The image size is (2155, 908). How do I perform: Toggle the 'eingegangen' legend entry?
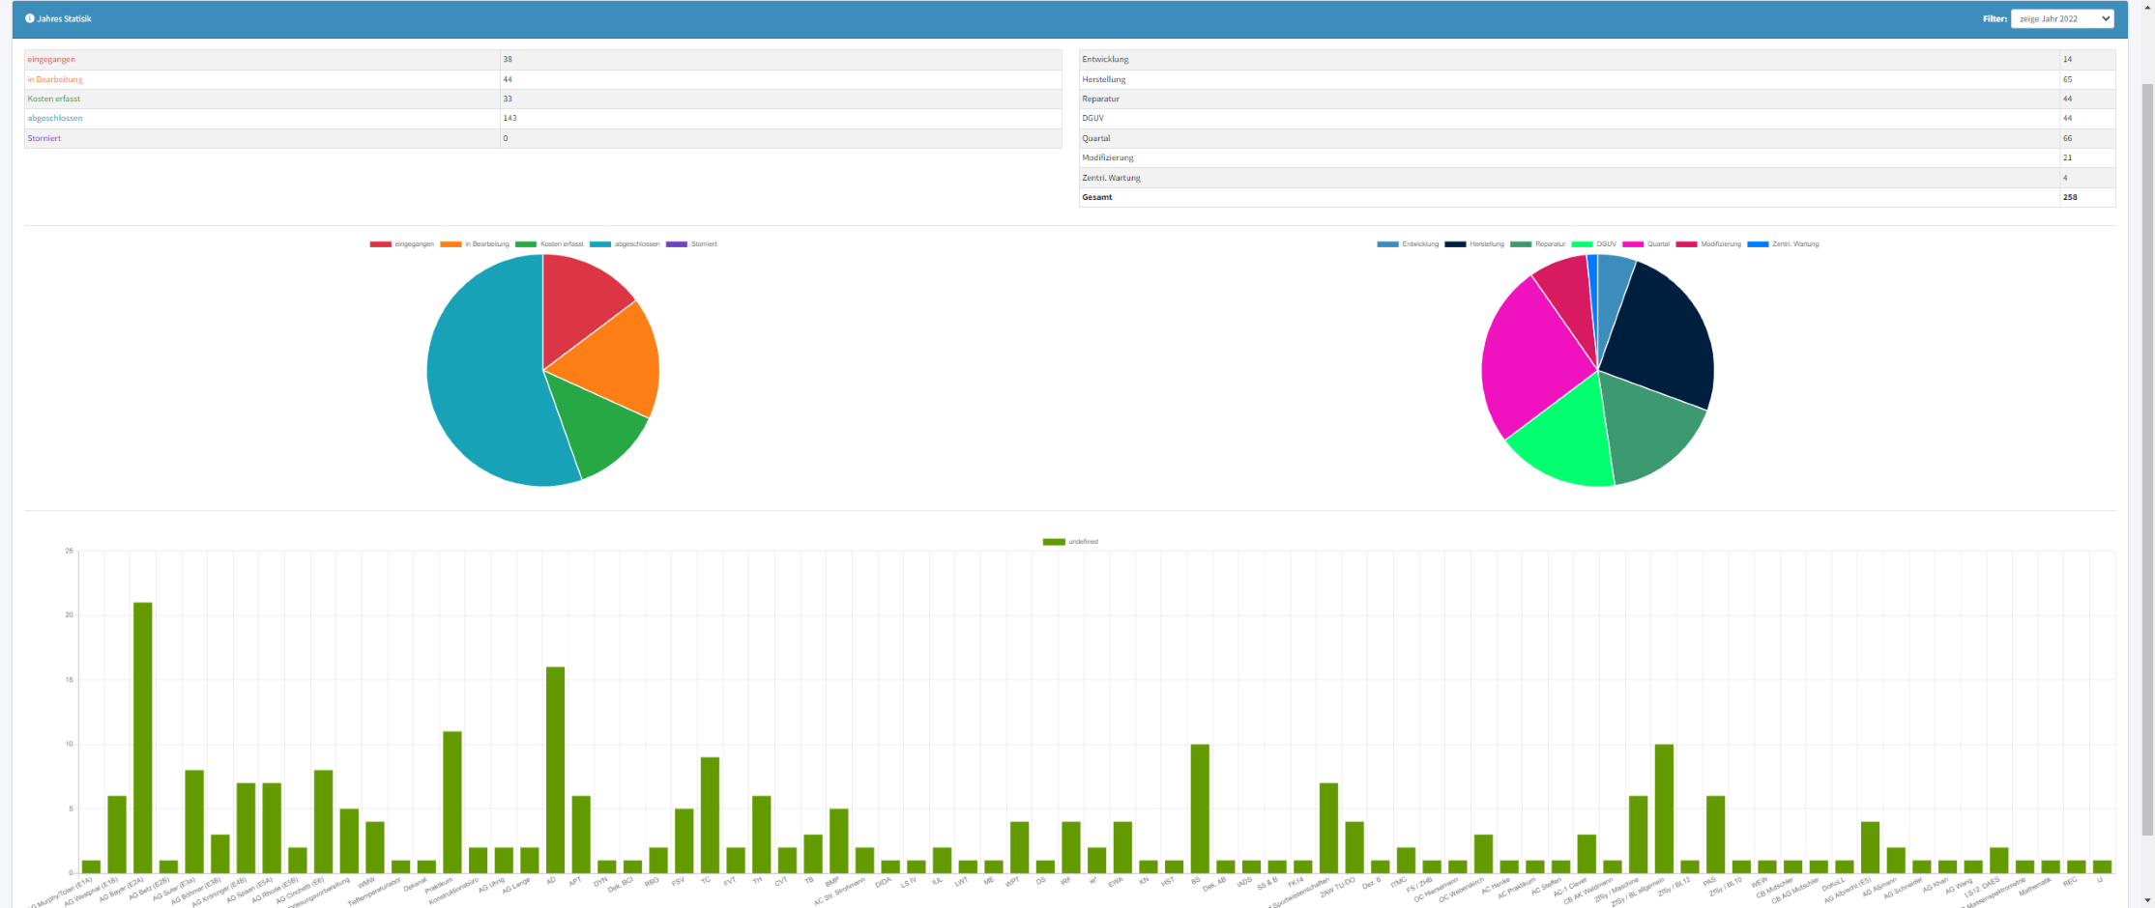[x=402, y=244]
